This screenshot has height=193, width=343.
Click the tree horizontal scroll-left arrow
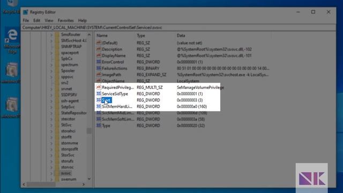coord(24,184)
